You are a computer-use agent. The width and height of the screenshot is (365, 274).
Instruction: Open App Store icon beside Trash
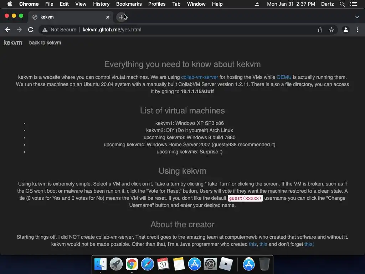[x=248, y=264]
